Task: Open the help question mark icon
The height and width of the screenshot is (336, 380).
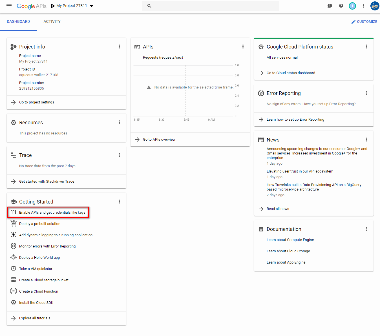Action: point(341,6)
